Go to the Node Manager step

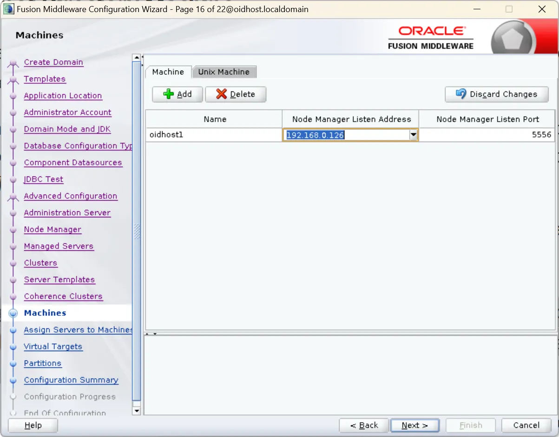point(53,229)
